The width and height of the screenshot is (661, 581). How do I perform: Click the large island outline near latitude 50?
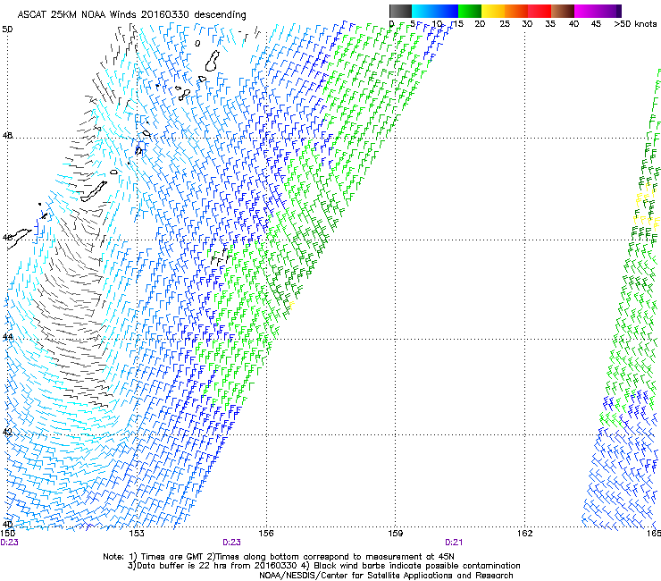(x=213, y=61)
